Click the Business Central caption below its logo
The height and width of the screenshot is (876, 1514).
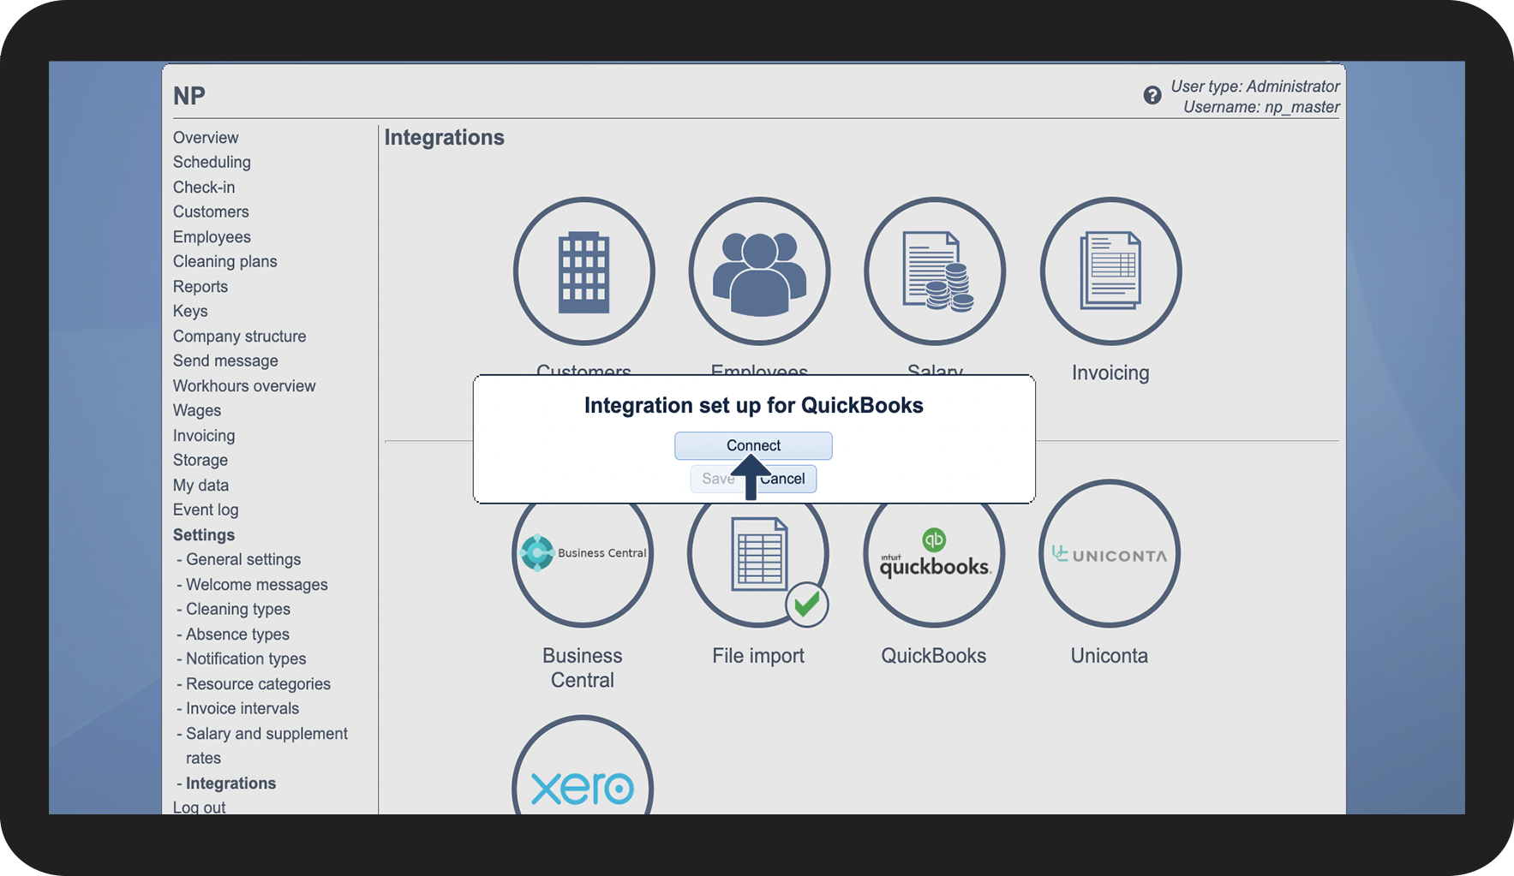click(583, 668)
